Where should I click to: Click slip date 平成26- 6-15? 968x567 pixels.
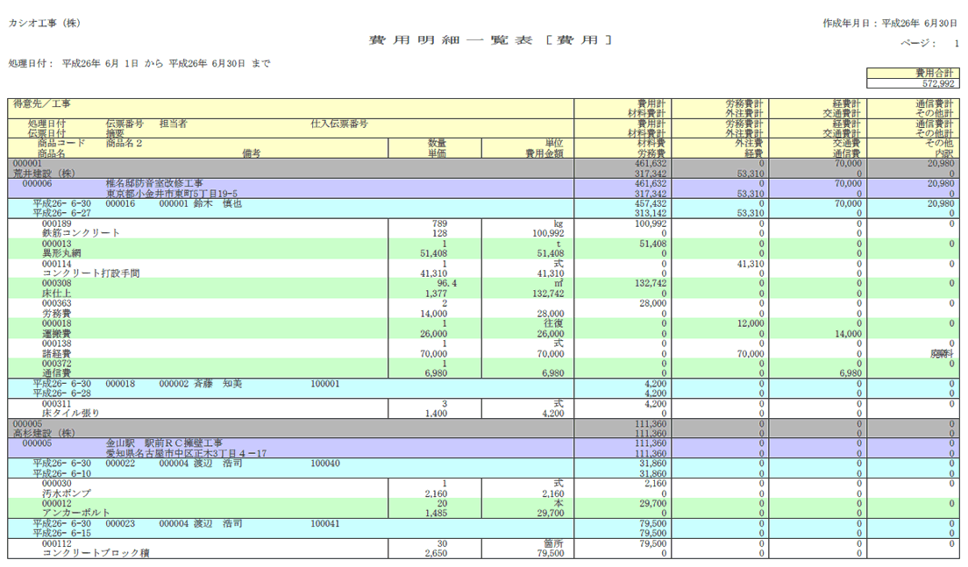tap(61, 533)
